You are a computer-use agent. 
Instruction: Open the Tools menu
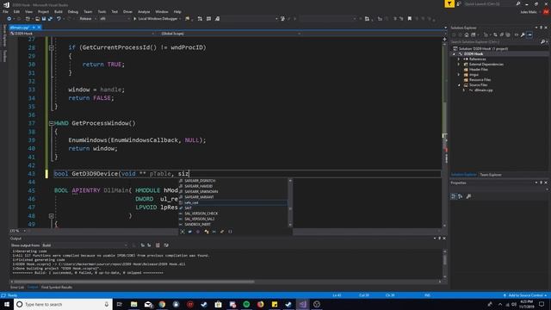[x=102, y=11]
